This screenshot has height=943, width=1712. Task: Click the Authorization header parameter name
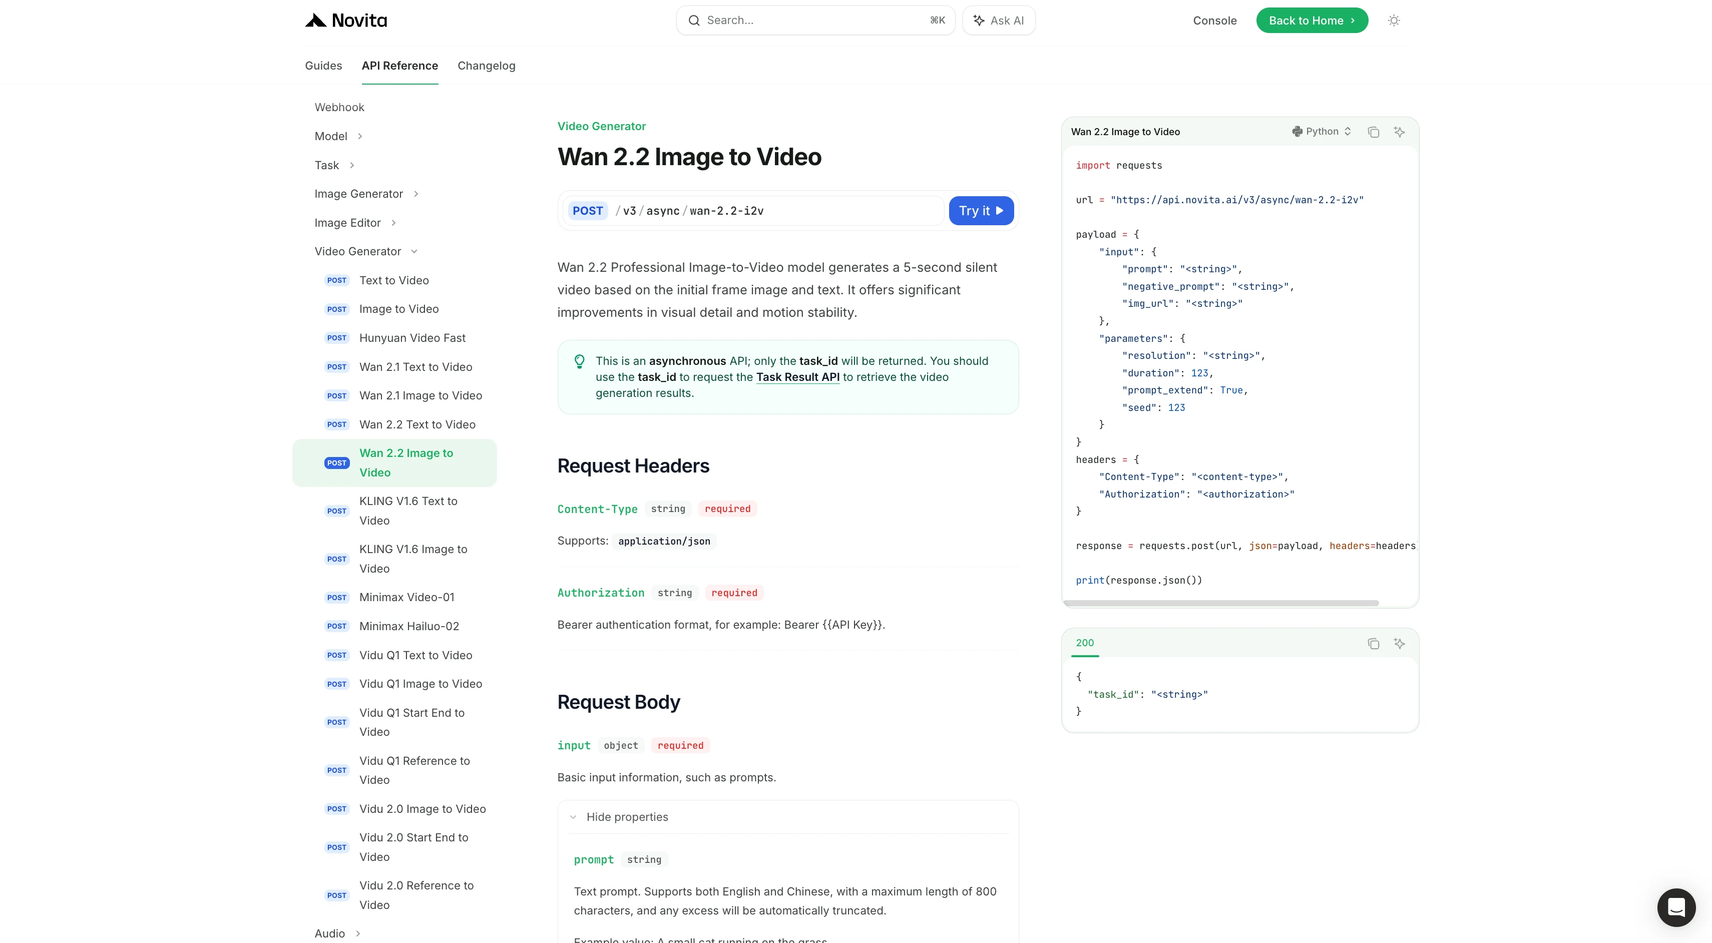click(x=601, y=593)
